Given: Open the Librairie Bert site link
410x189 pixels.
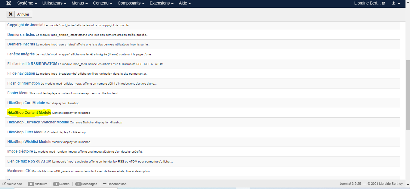Looking at the screenshot, I should [x=370, y=3].
